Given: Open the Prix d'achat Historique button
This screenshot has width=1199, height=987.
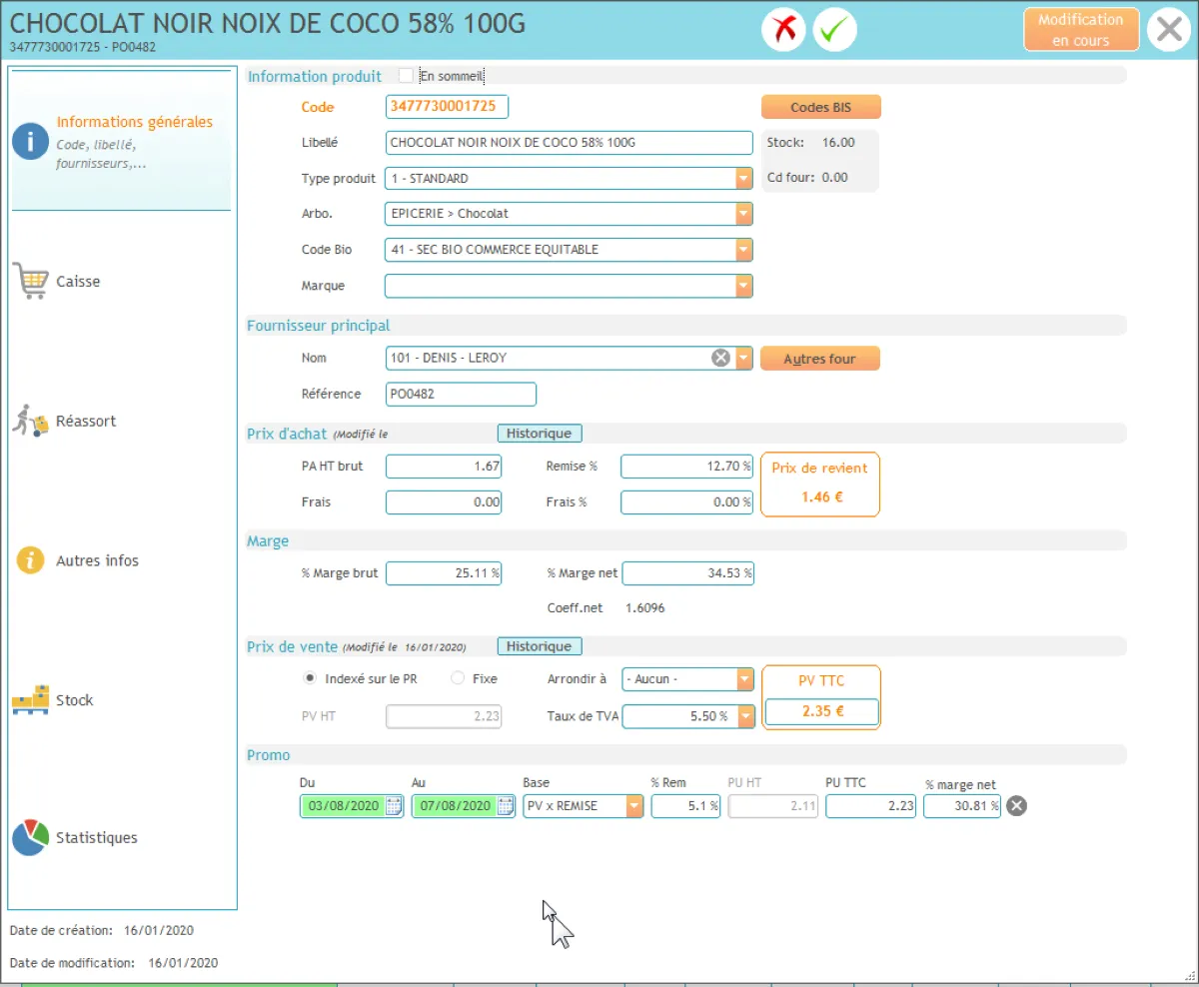Looking at the screenshot, I should point(540,434).
